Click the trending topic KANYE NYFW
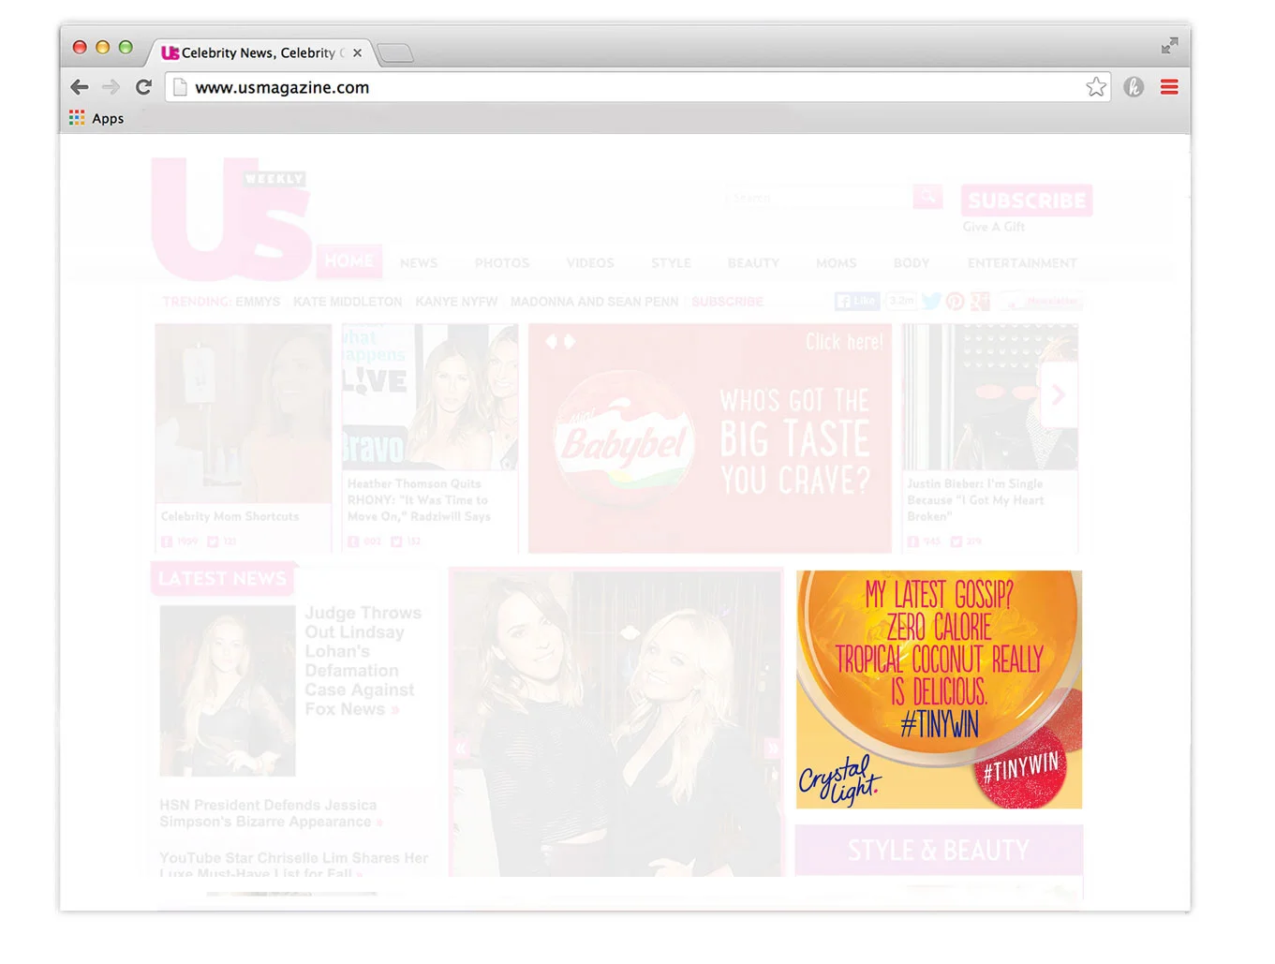 point(456,302)
